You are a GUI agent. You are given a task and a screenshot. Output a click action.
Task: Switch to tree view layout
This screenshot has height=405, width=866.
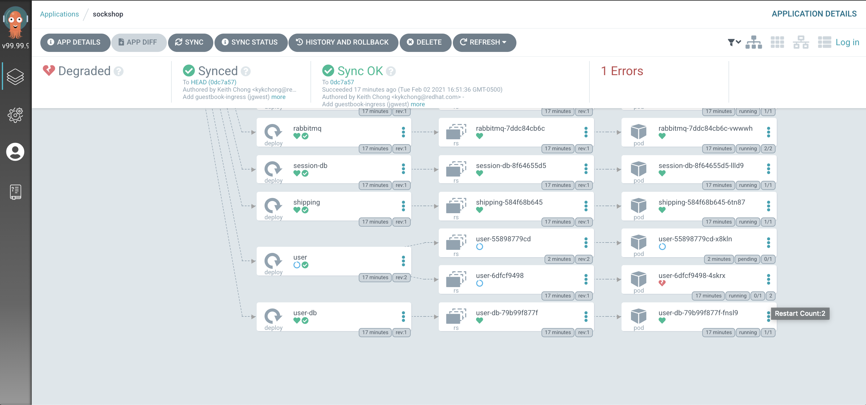[x=754, y=42]
